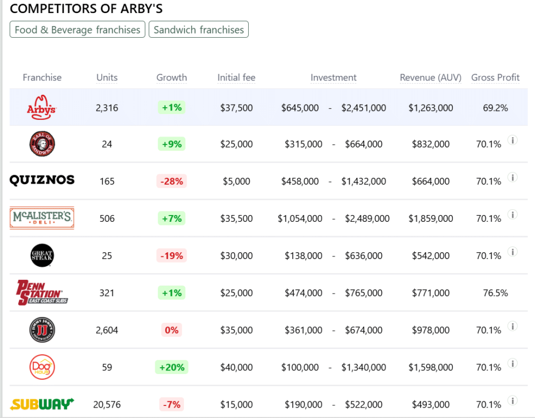535x418 pixels.
Task: Click info icon in Jimmy John's row
Action: (x=513, y=326)
